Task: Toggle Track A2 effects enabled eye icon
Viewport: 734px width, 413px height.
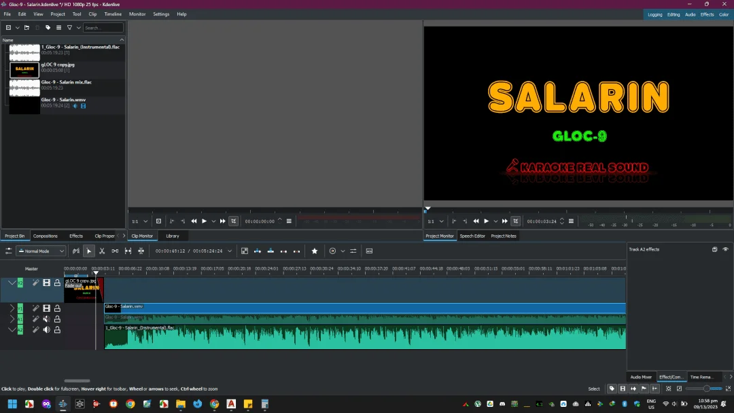Action: (726, 249)
